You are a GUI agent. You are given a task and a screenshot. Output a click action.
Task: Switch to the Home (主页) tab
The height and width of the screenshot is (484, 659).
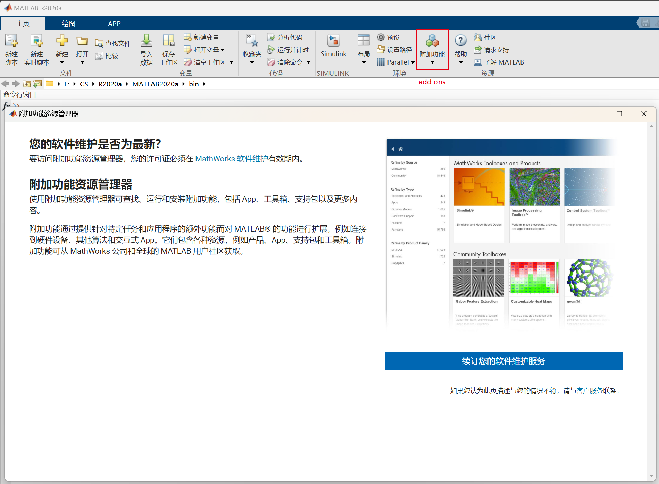pos(23,23)
